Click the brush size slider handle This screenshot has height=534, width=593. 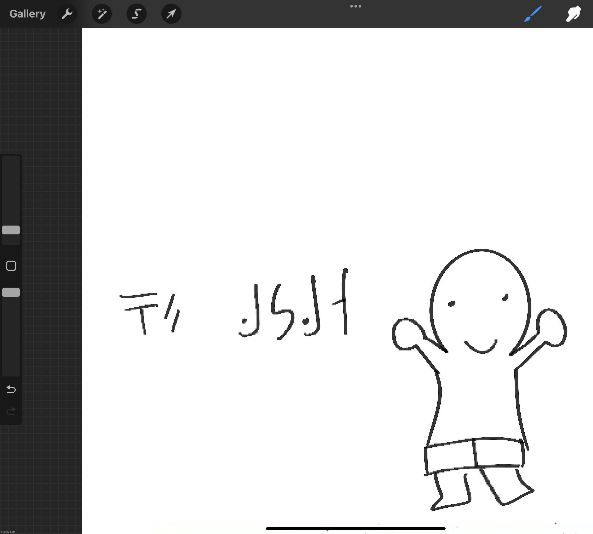11,230
